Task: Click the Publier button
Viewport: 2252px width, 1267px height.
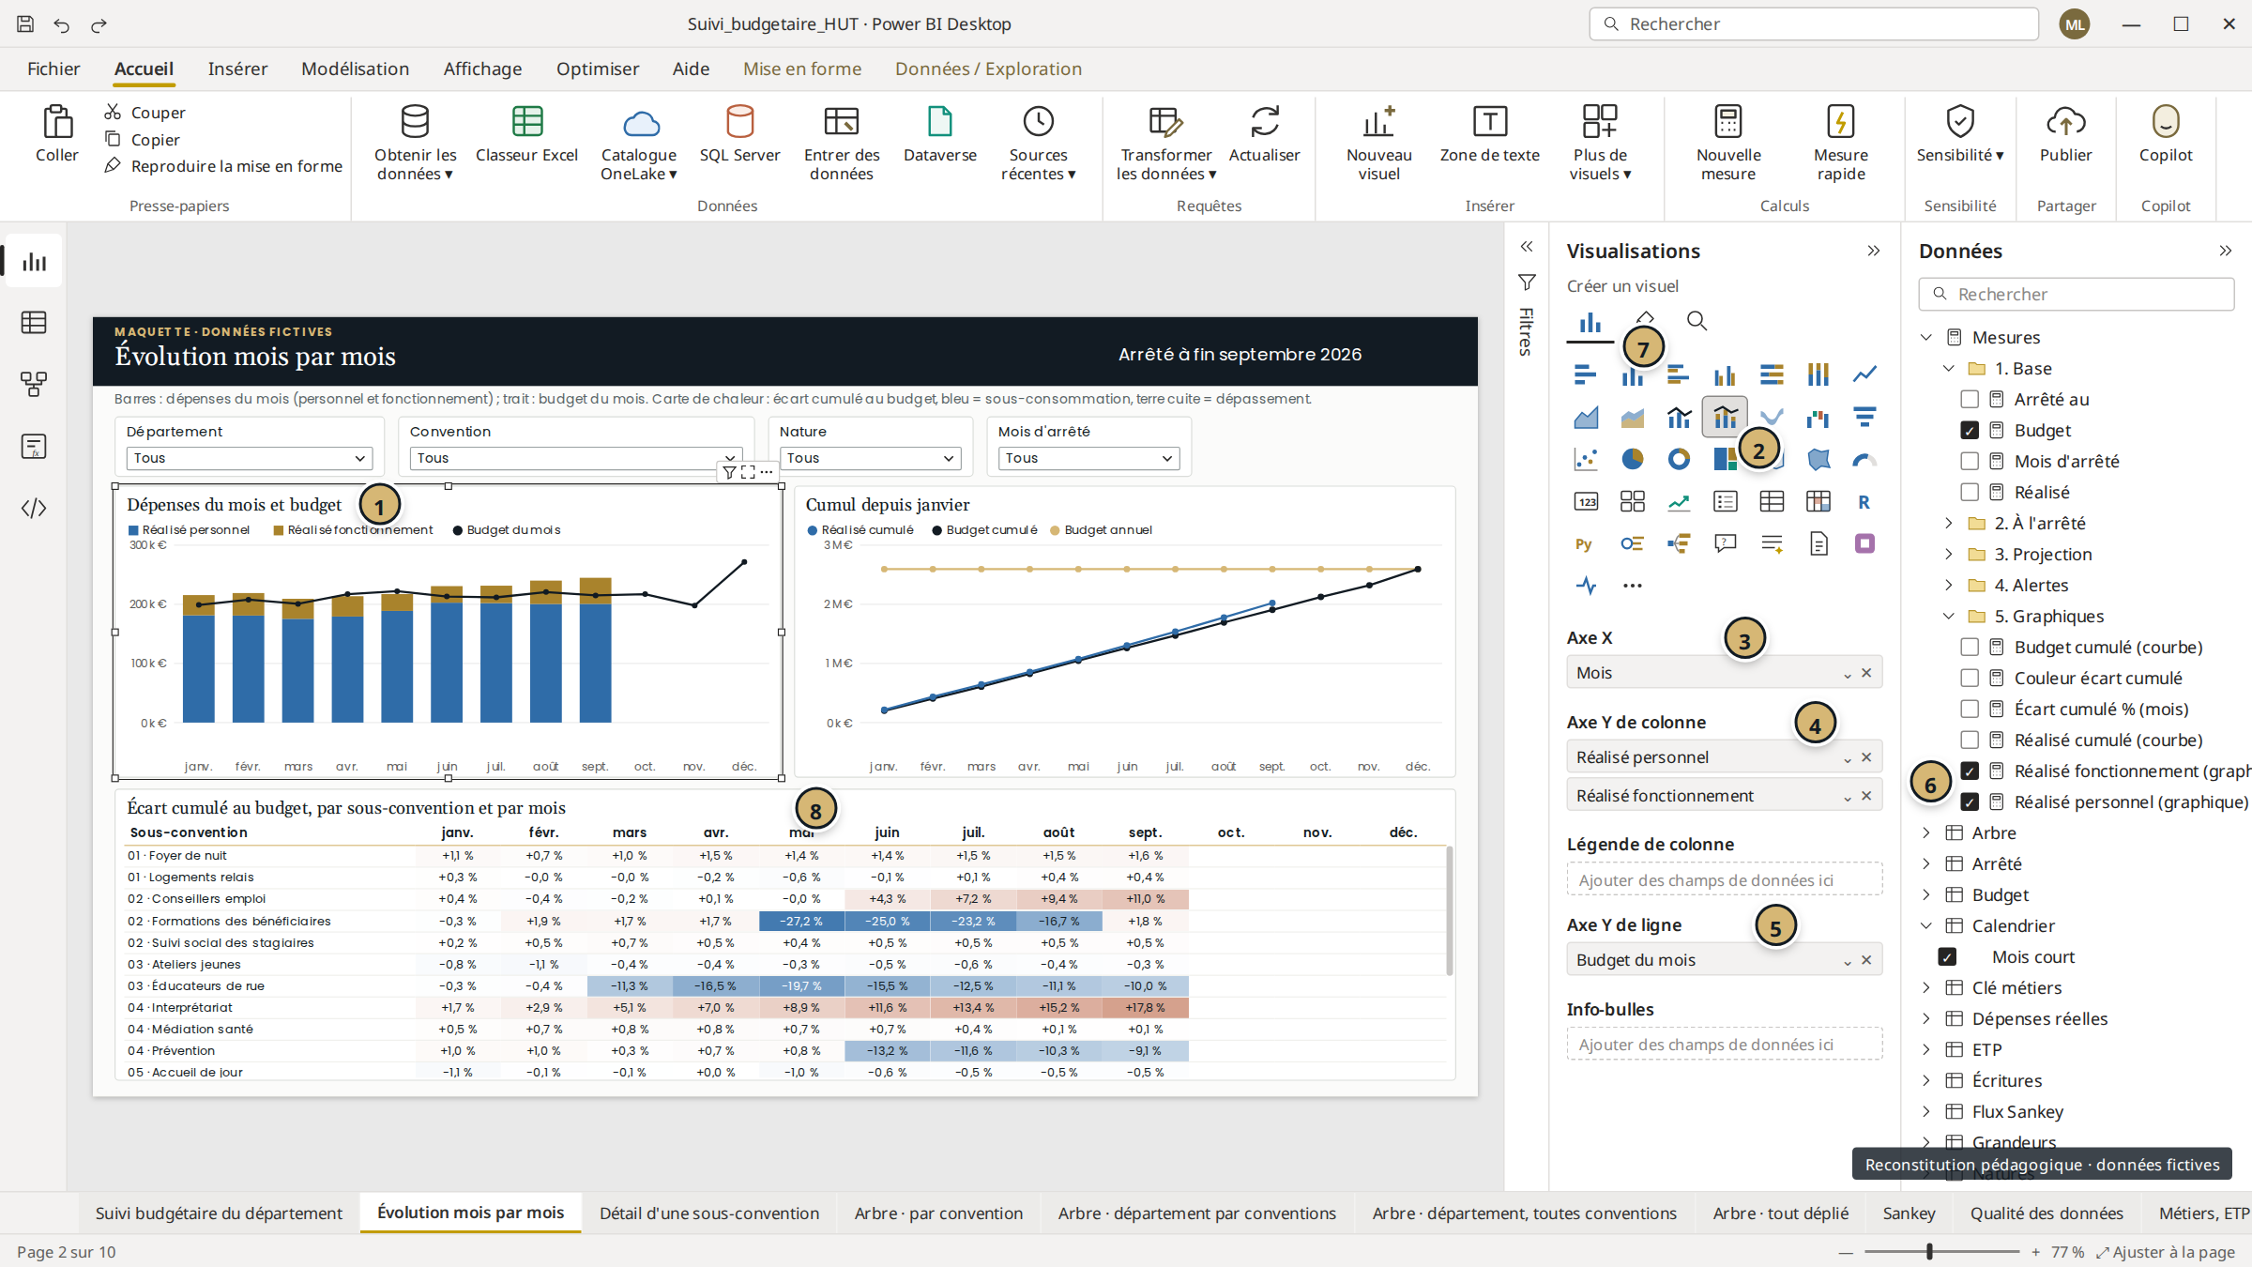Action: [x=2065, y=136]
